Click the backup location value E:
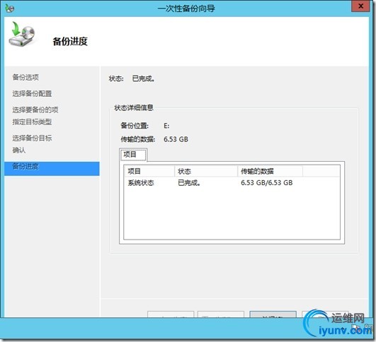The height and width of the screenshot is (342, 376). click(x=166, y=126)
